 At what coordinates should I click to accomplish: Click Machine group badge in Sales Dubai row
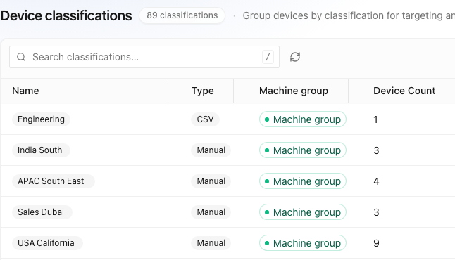[x=303, y=212]
